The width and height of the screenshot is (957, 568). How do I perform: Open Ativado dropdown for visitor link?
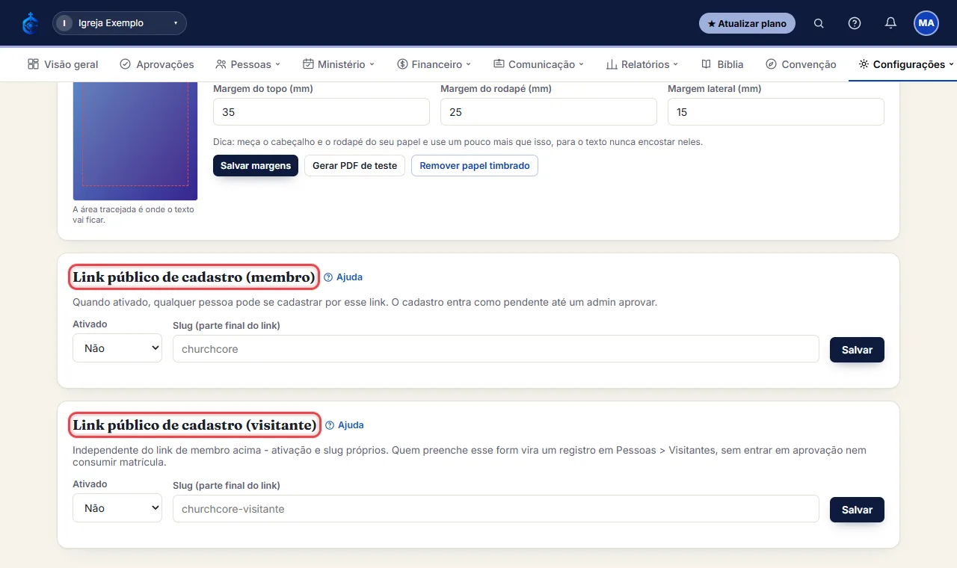pos(117,508)
